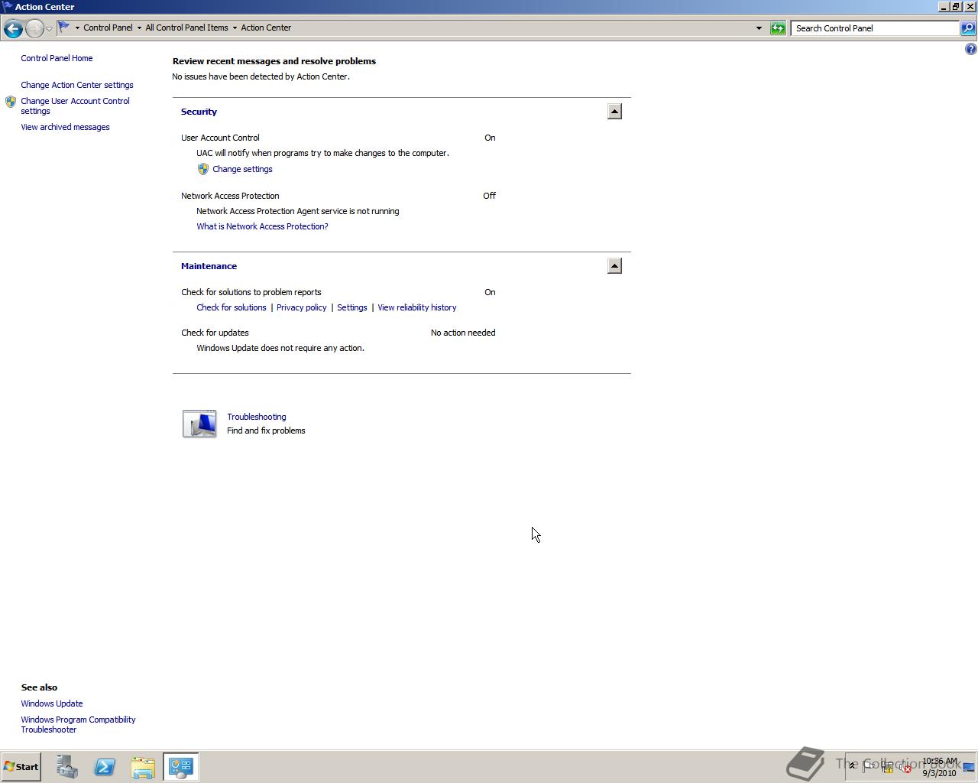
Task: Open Windows Update under See also
Action: pyautogui.click(x=52, y=703)
